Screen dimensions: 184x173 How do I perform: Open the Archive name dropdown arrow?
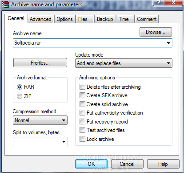168,43
